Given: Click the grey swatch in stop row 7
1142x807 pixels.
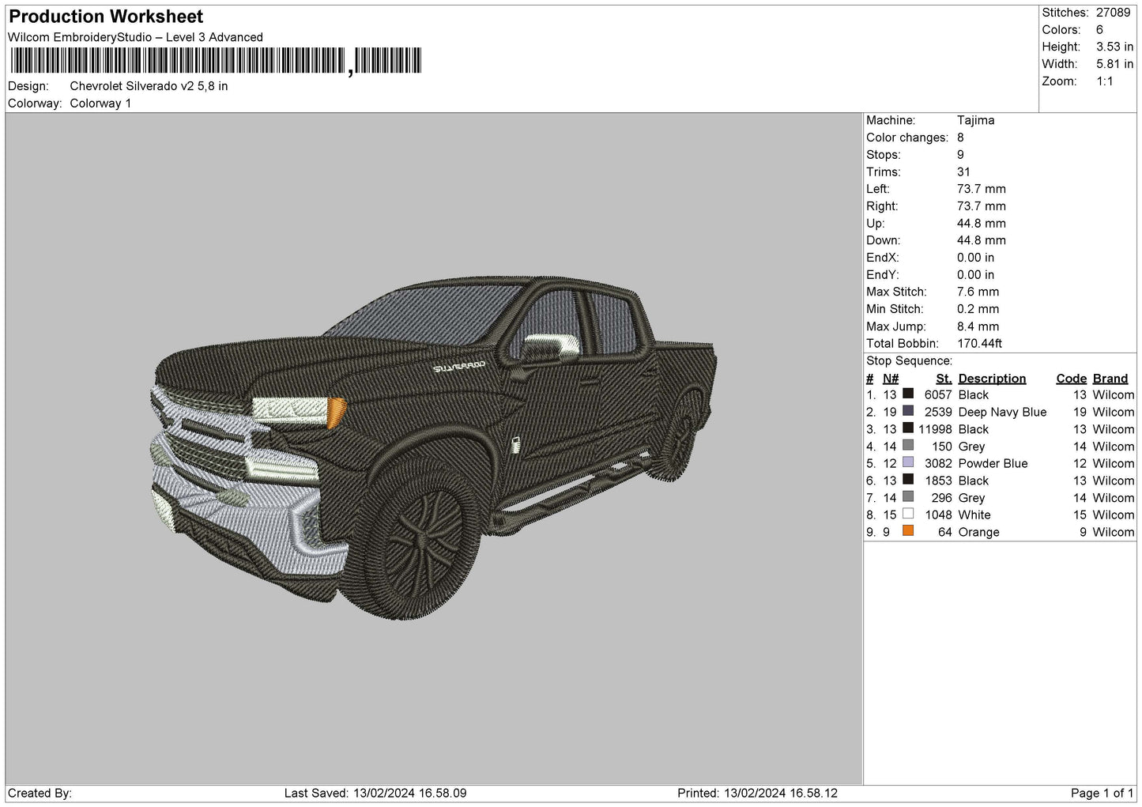Looking at the screenshot, I should tap(908, 497).
